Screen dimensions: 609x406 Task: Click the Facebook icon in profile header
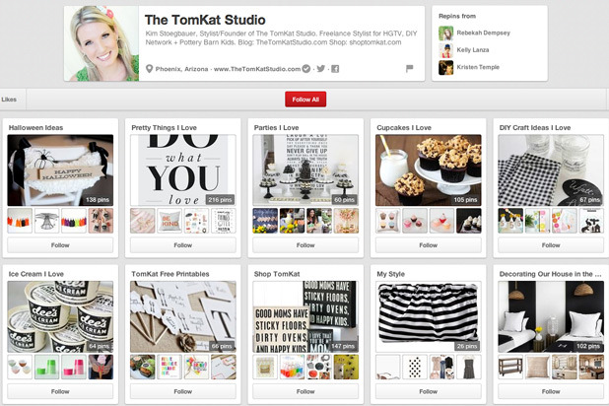pos(335,69)
